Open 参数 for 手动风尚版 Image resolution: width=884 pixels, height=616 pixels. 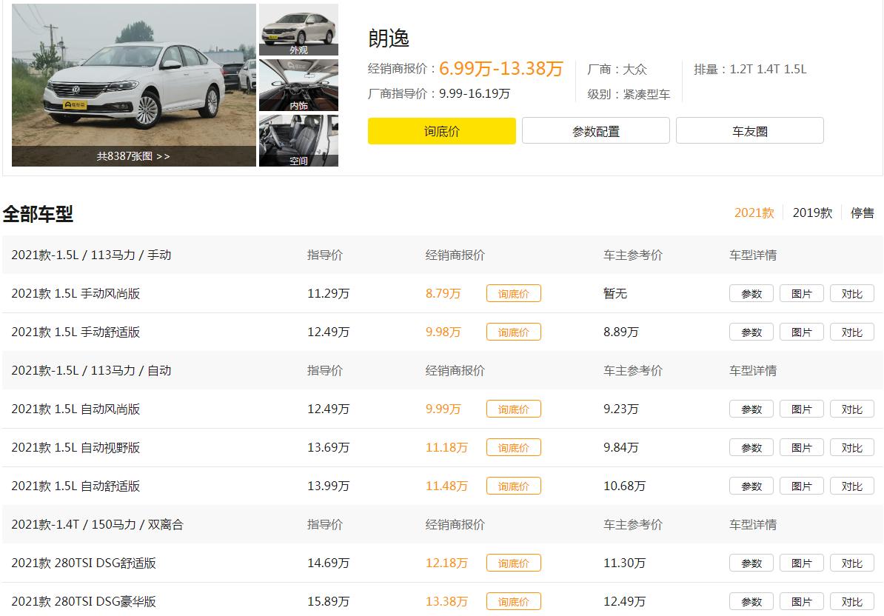tap(751, 294)
